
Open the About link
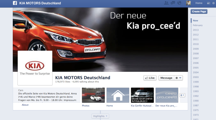(25, 105)
